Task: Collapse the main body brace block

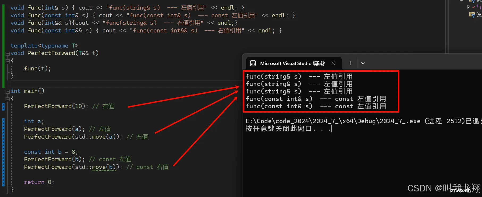Action: pos(7,99)
